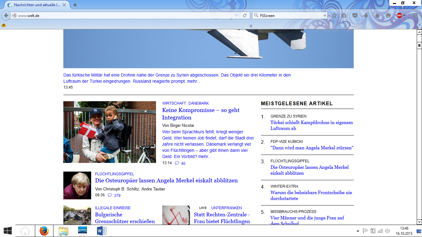Screen dimensions: 422x237
Task: Open Warum die beheizbare Frontscheibe article
Action: tap(311, 195)
